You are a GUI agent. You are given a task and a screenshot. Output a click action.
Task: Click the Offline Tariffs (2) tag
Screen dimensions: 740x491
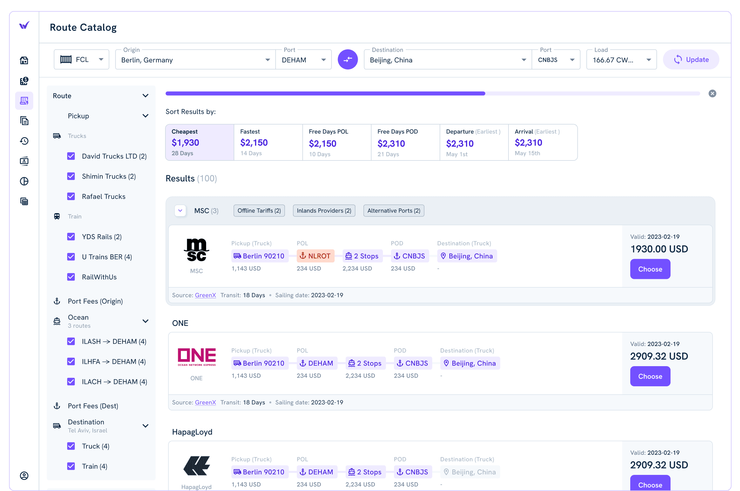259,211
